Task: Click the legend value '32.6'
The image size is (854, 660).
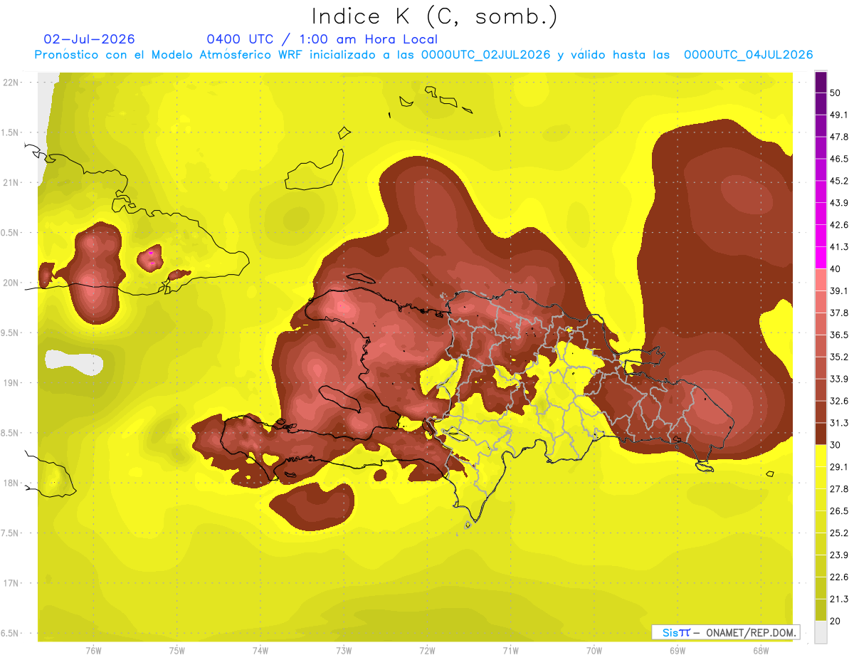Action: 839,401
